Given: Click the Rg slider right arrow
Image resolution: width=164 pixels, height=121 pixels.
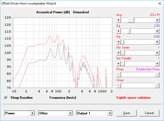Looking at the screenshot, I should [x=157, y=42].
